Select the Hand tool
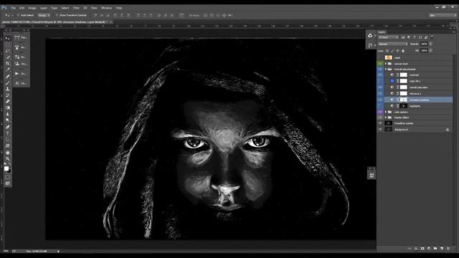Viewport: 459px width, 258px height. pos(8,153)
